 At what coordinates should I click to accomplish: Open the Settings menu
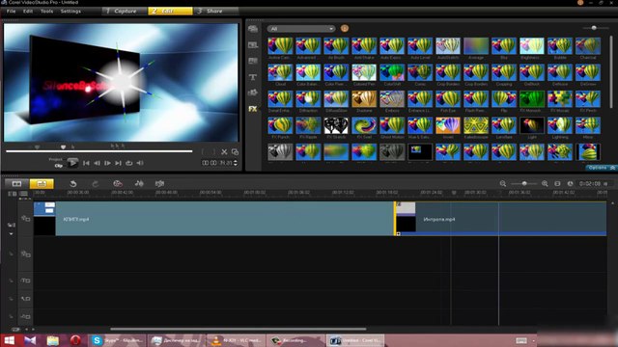tap(70, 11)
